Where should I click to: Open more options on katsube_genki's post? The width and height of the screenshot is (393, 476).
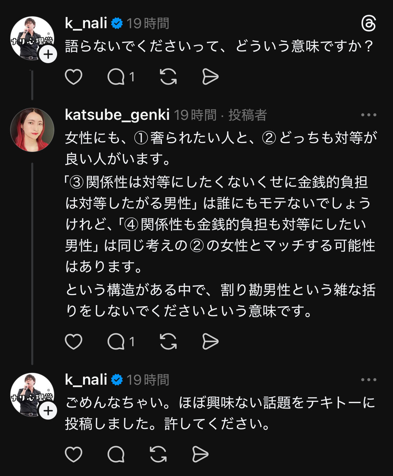coord(368,115)
